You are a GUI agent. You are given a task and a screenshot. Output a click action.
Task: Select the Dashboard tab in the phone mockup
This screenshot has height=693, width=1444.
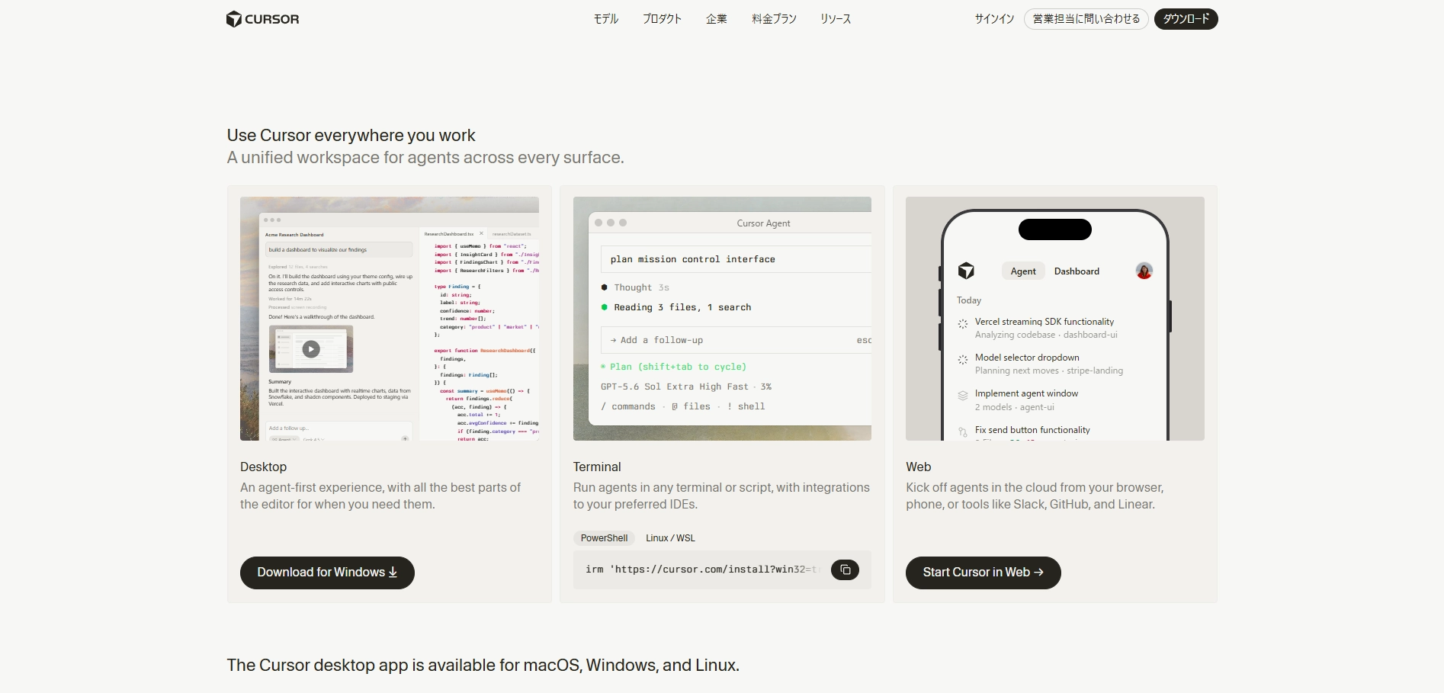tap(1077, 271)
